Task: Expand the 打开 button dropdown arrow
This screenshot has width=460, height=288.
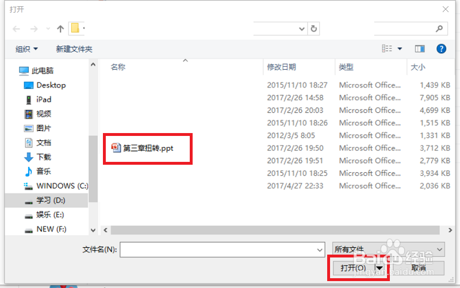Action: (x=379, y=268)
